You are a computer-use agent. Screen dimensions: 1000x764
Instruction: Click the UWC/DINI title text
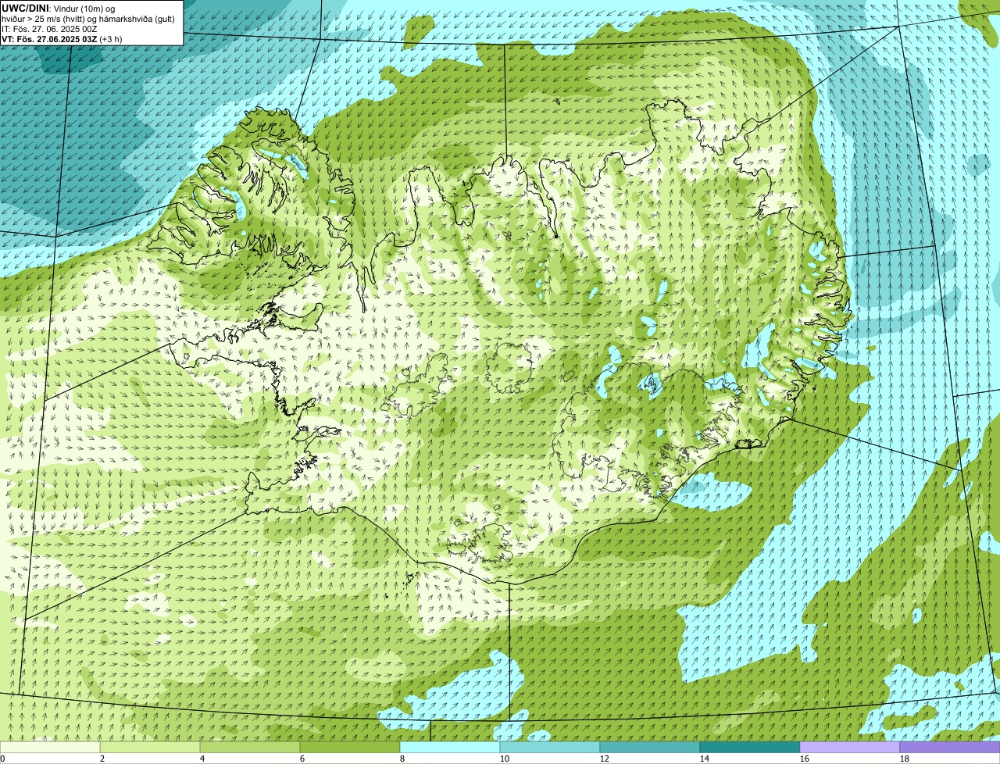coord(26,8)
